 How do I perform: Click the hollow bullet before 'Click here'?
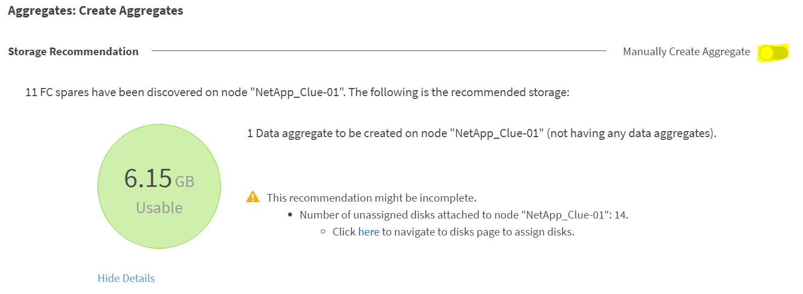[x=323, y=232]
